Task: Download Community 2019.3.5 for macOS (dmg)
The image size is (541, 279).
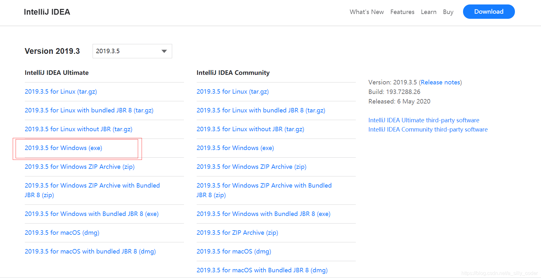Action: pyautogui.click(x=234, y=251)
